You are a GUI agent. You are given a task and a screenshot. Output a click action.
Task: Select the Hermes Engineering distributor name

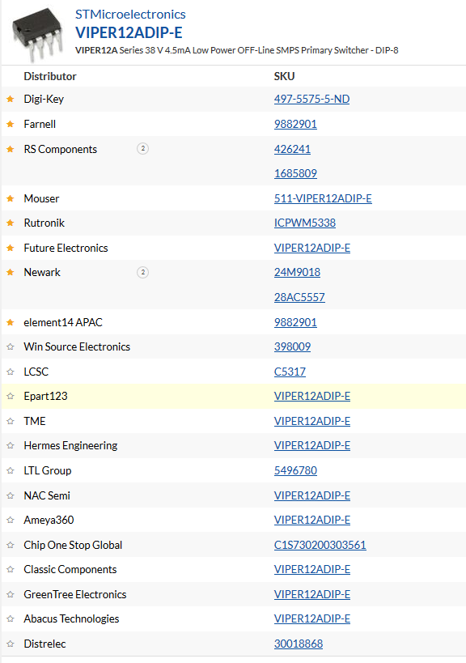pyautogui.click(x=70, y=446)
